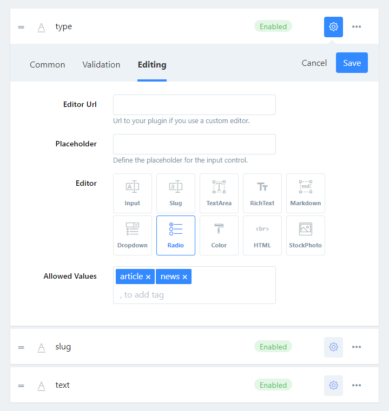Save the field changes
The width and height of the screenshot is (389, 411).
point(352,63)
